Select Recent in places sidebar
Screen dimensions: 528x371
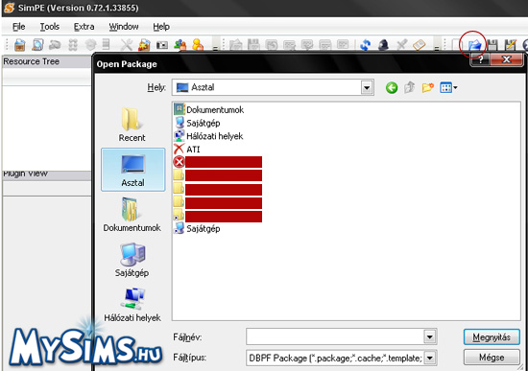(132, 125)
